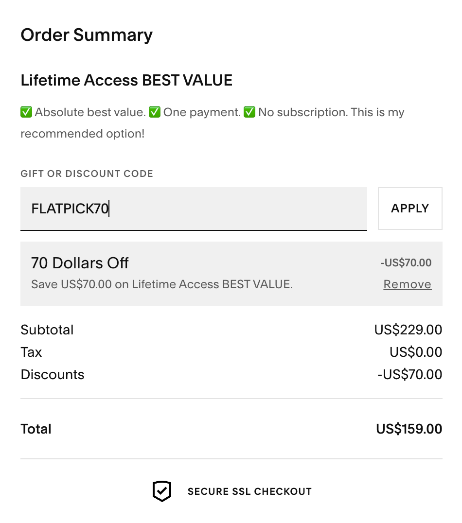Click the green checkmark before "One payment"
The width and height of the screenshot is (462, 523).
(155, 112)
